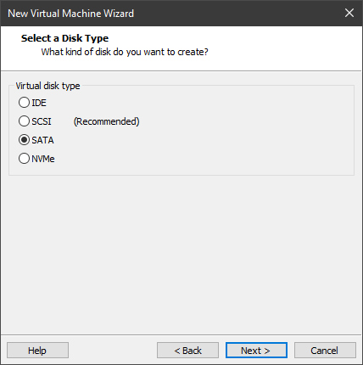Image resolution: width=363 pixels, height=365 pixels.
Task: Click the SCSI text label
Action: [42, 121]
